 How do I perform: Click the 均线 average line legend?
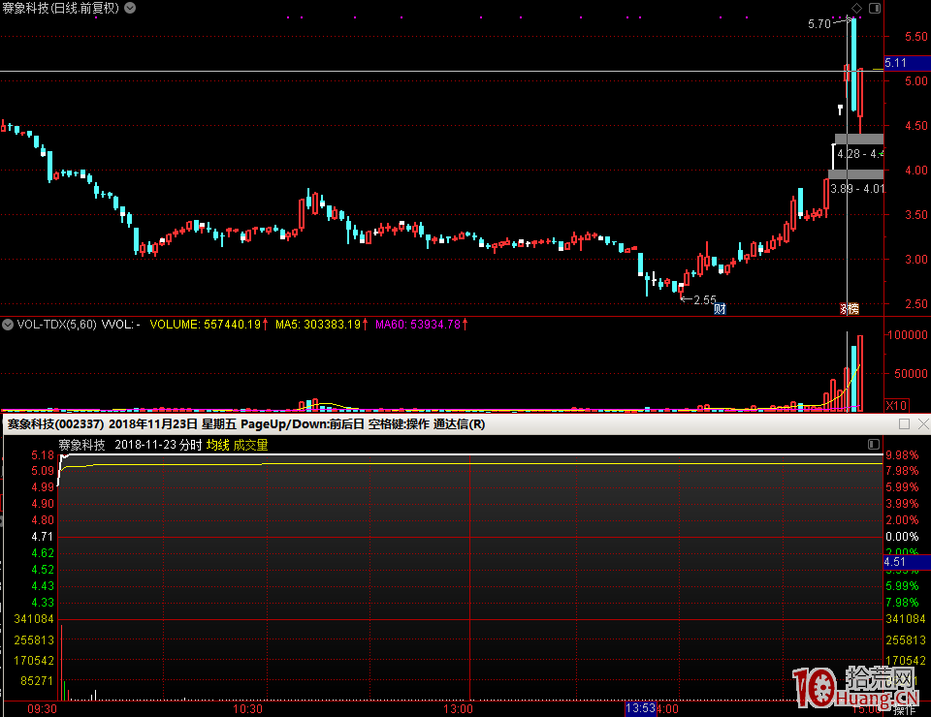coord(217,445)
